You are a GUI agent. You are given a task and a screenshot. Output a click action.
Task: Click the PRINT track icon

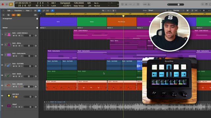coord(9,106)
